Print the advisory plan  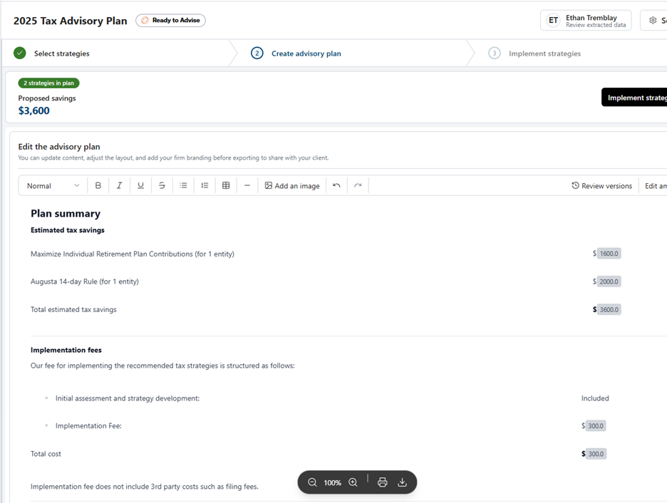tap(382, 482)
